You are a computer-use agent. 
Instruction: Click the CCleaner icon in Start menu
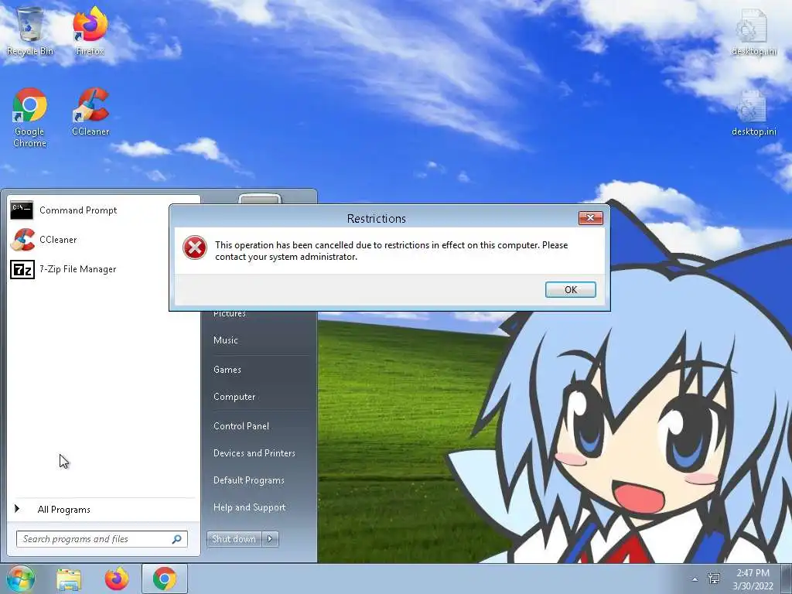[22, 240]
